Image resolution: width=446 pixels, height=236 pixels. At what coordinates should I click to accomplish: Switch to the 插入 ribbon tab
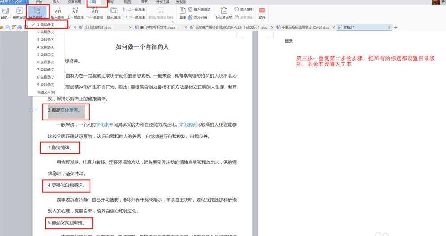pyautogui.click(x=56, y=2)
